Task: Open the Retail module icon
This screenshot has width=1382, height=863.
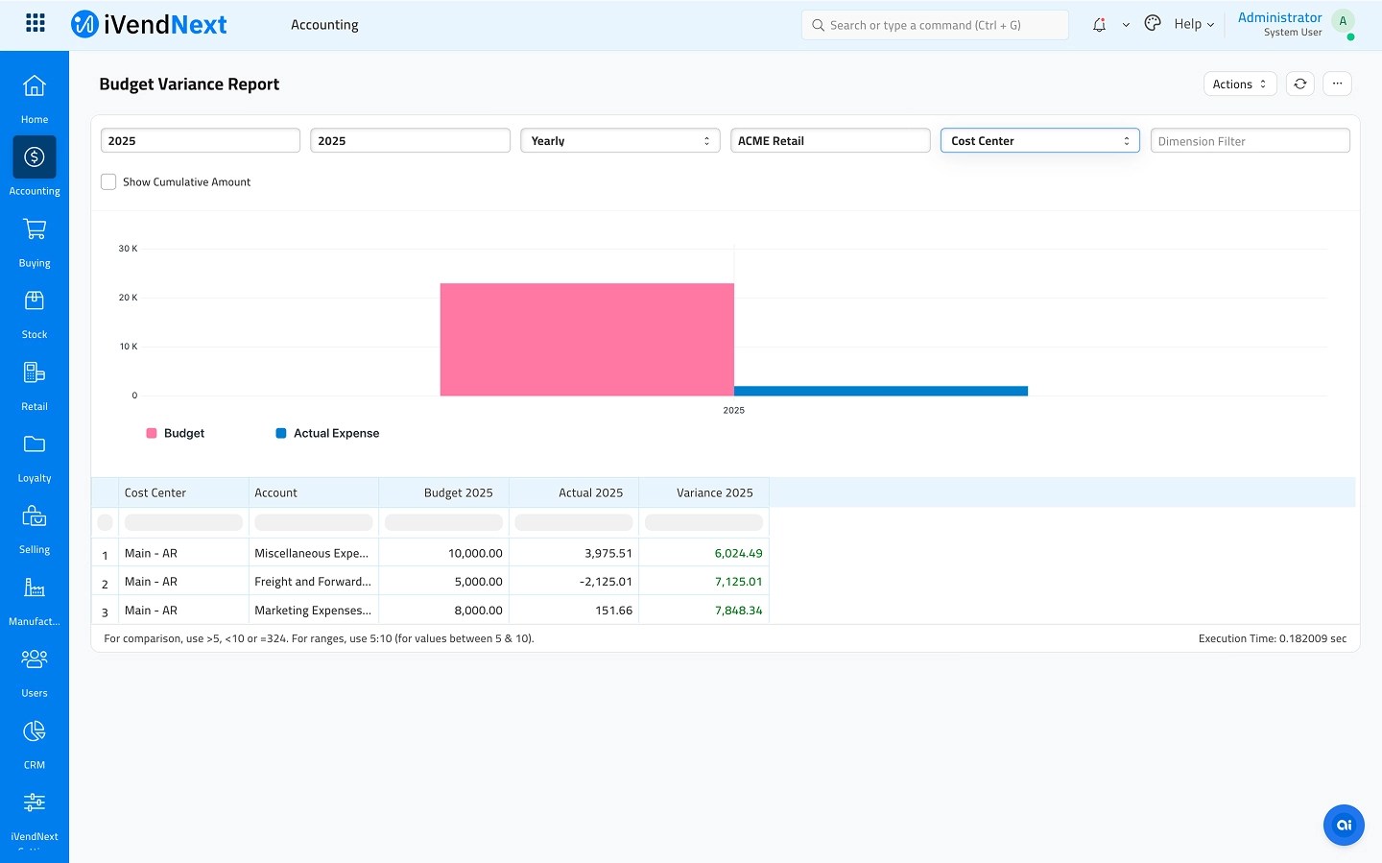Action: coord(35,372)
